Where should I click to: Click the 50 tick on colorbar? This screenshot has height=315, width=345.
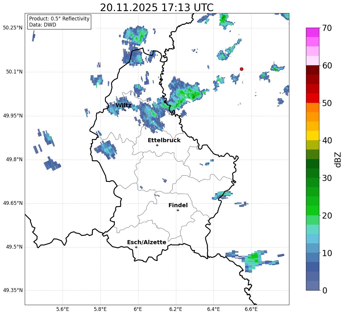tap(327, 103)
